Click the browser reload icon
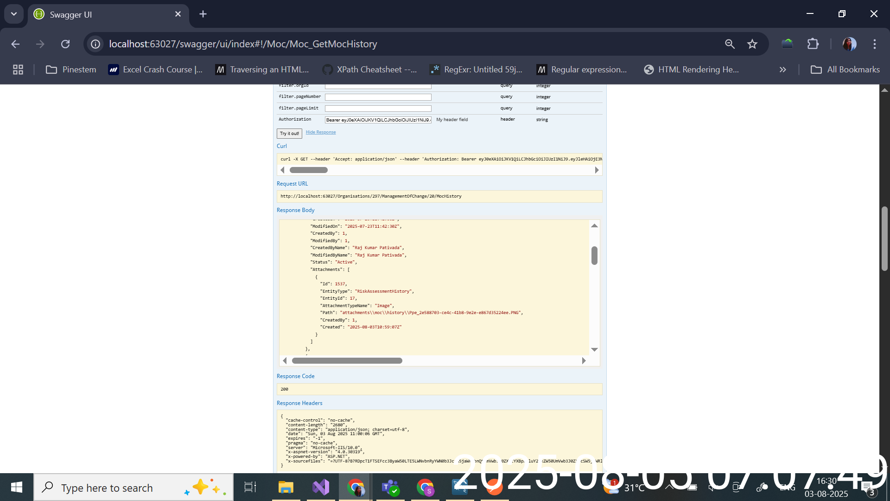This screenshot has height=501, width=890. pos(65,44)
